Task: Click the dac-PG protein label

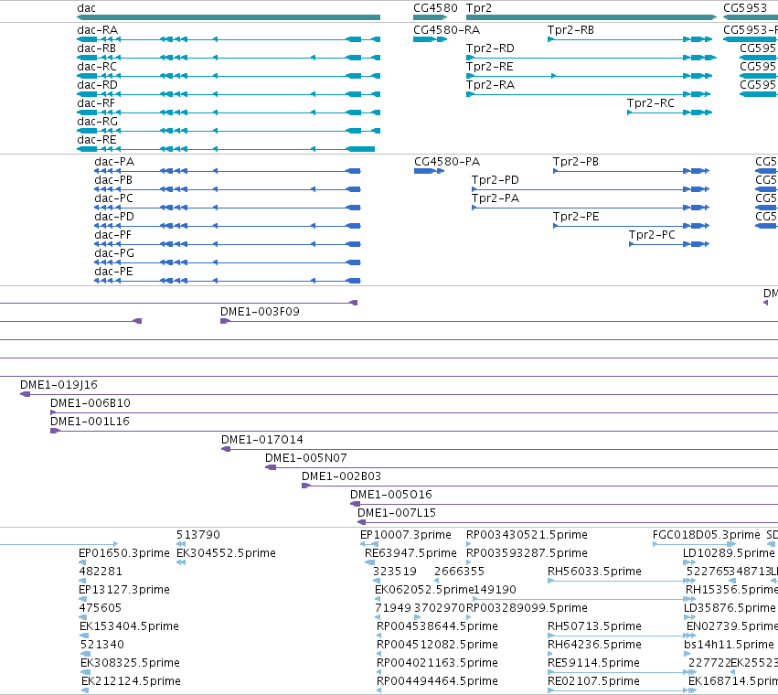Action: (114, 253)
